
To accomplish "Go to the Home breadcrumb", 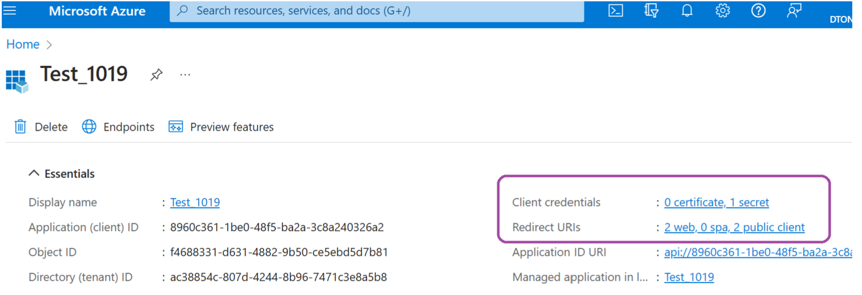I will point(23,45).
